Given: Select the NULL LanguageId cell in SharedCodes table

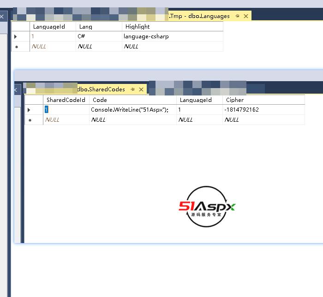Looking at the screenshot, I should point(199,120).
